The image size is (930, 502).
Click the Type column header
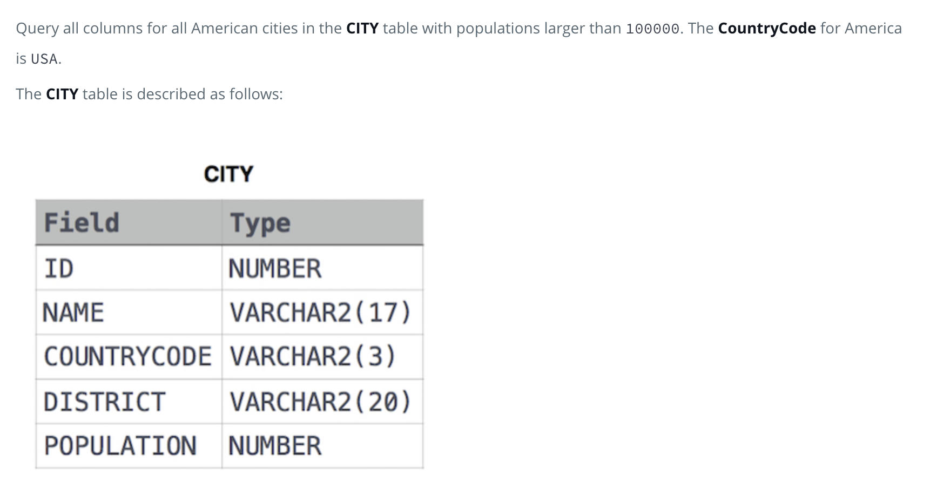[260, 223]
